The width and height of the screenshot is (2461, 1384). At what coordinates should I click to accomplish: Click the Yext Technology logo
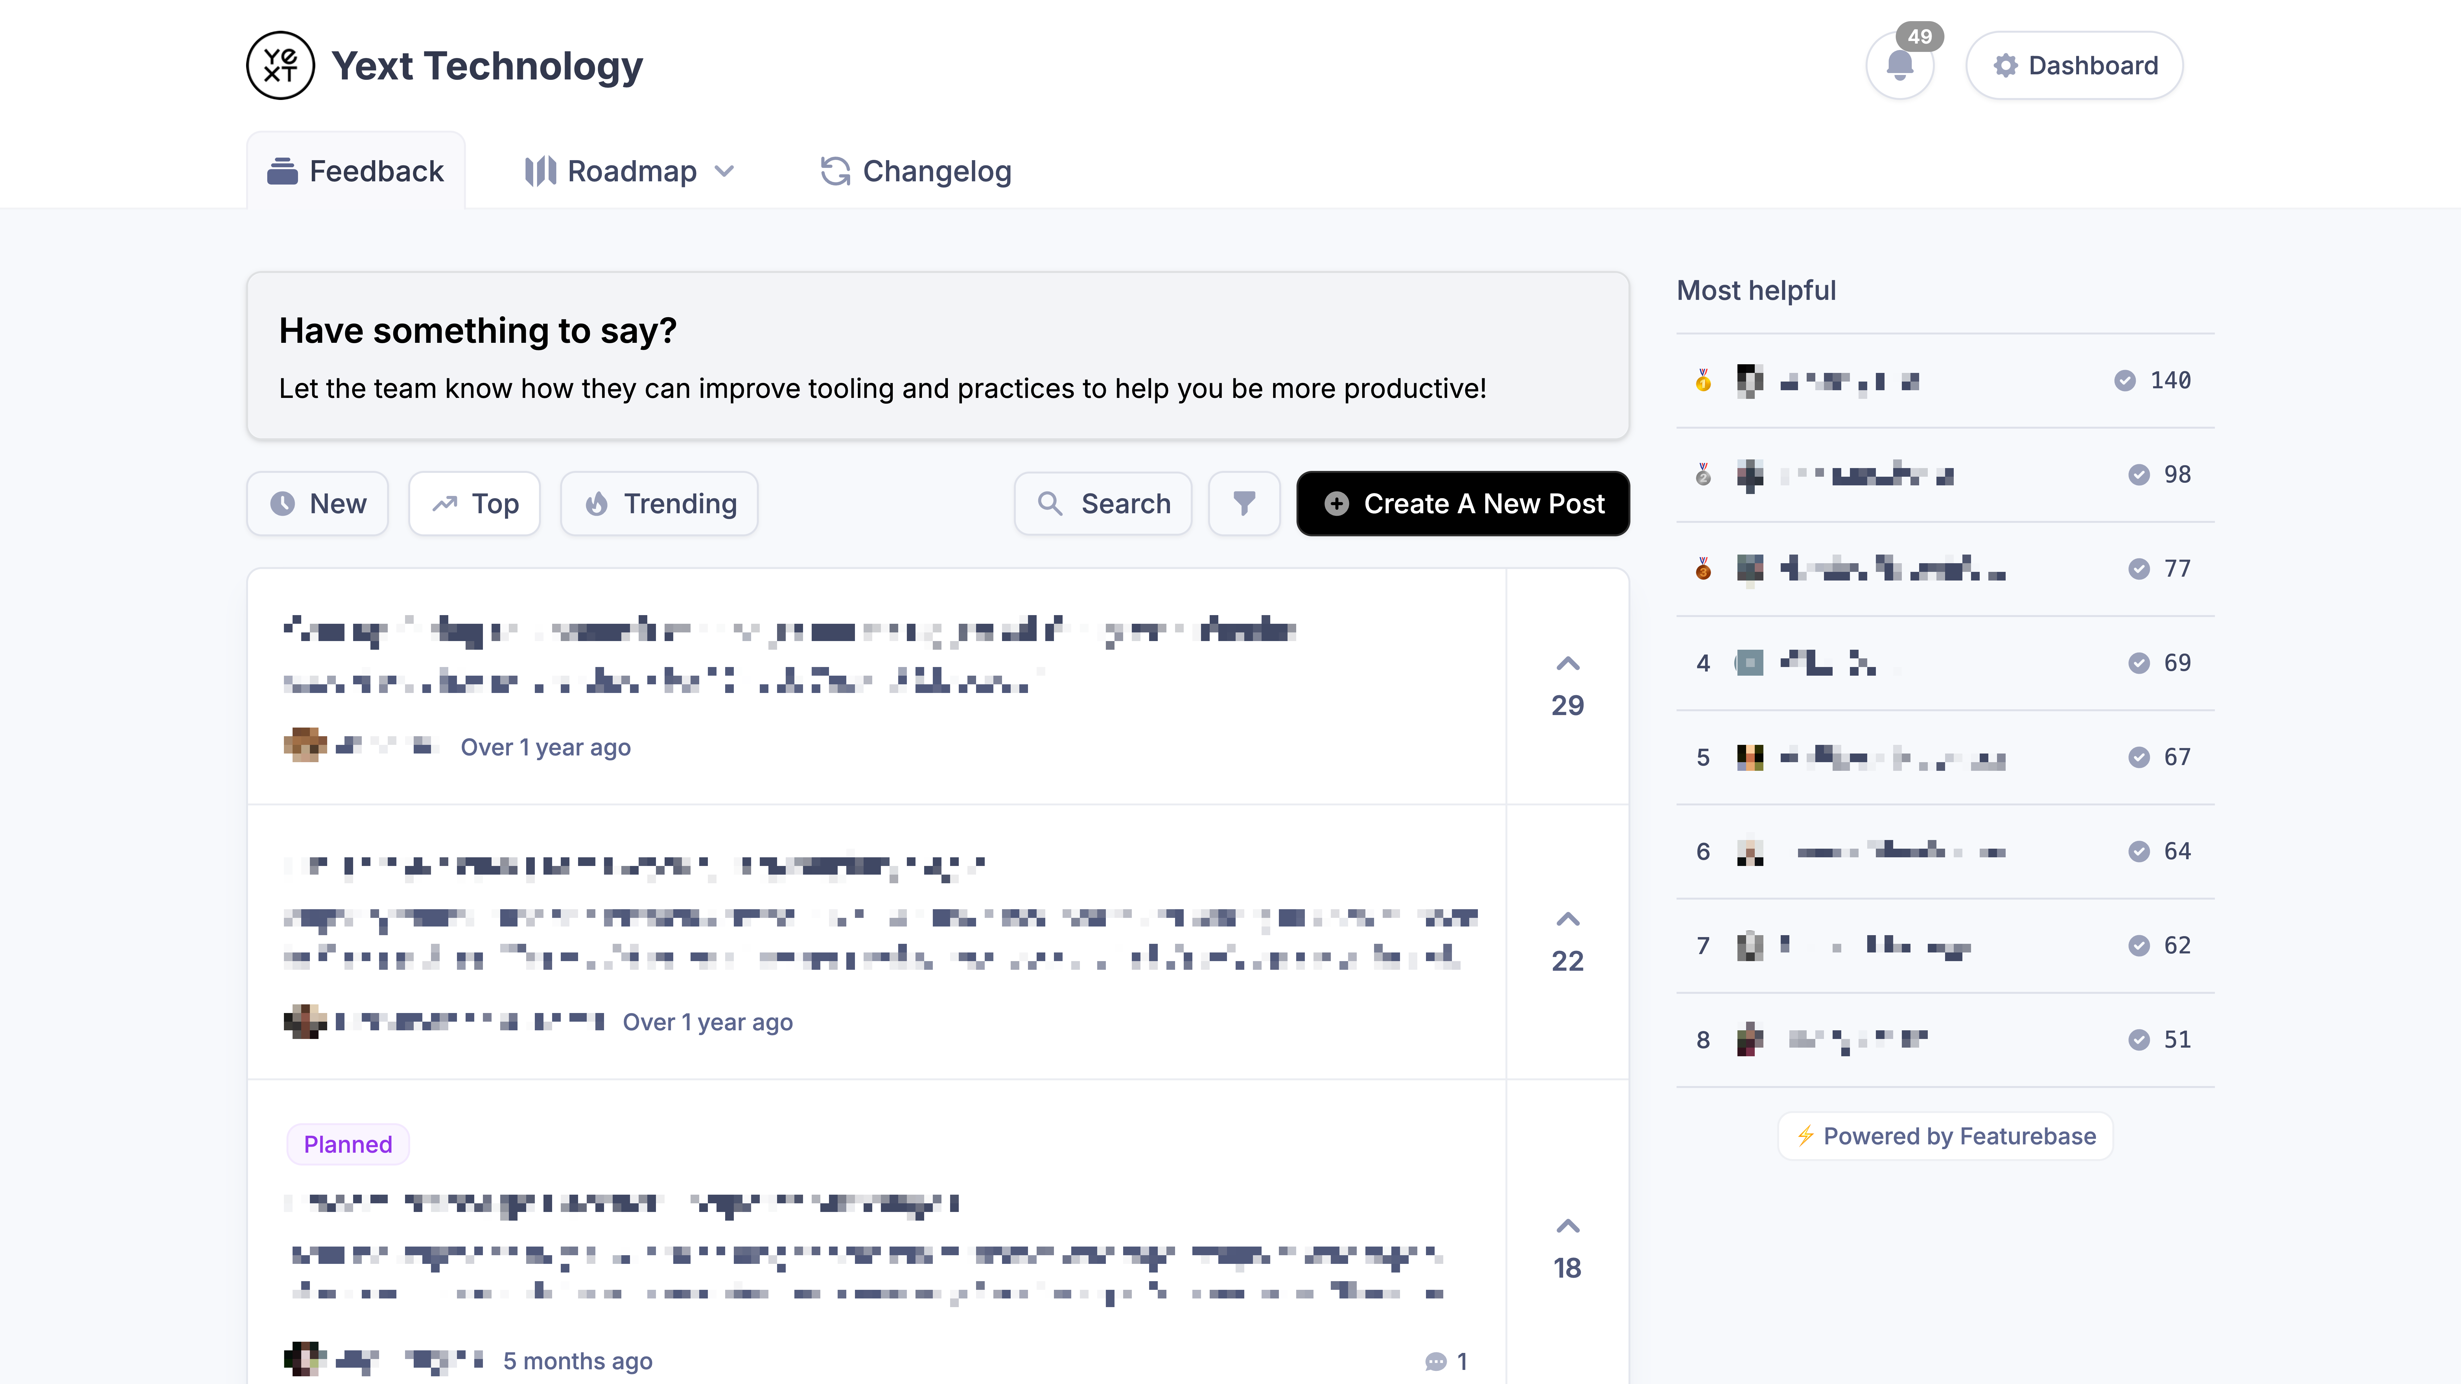pos(281,65)
